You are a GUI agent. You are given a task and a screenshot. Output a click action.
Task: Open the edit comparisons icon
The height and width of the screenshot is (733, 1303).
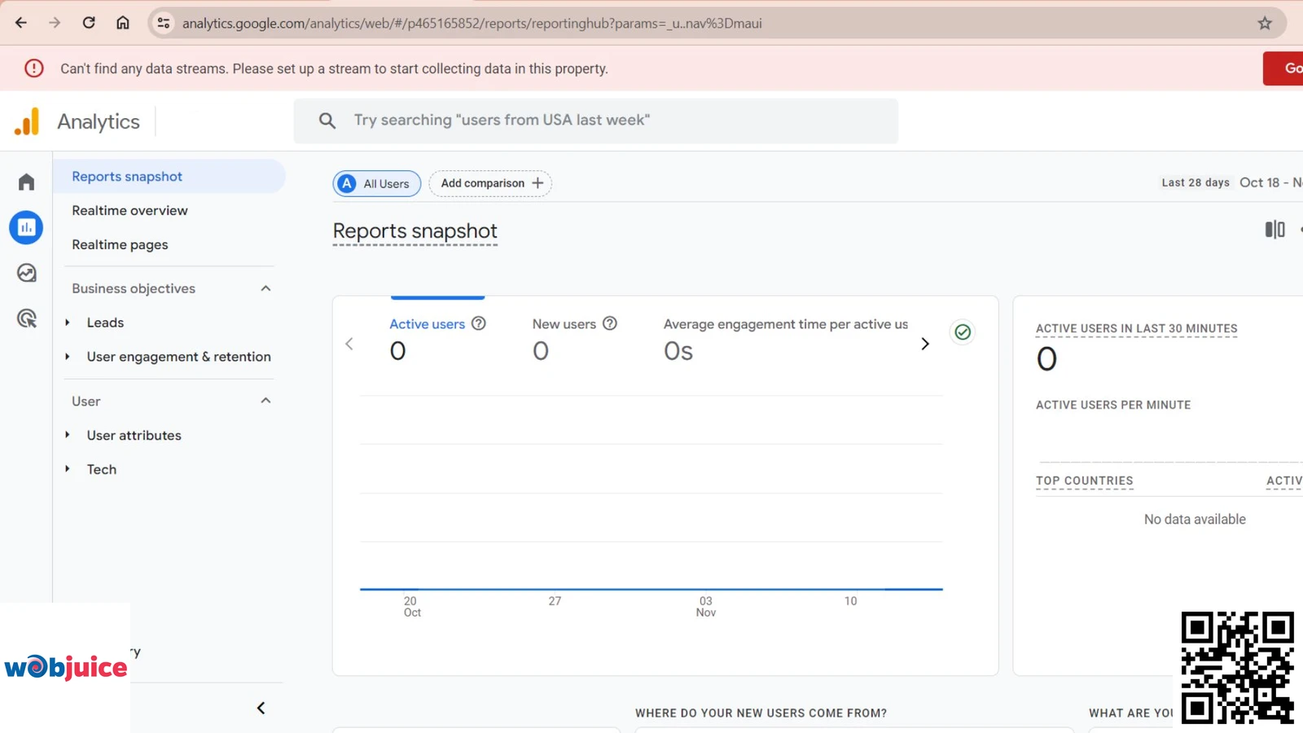(1274, 230)
